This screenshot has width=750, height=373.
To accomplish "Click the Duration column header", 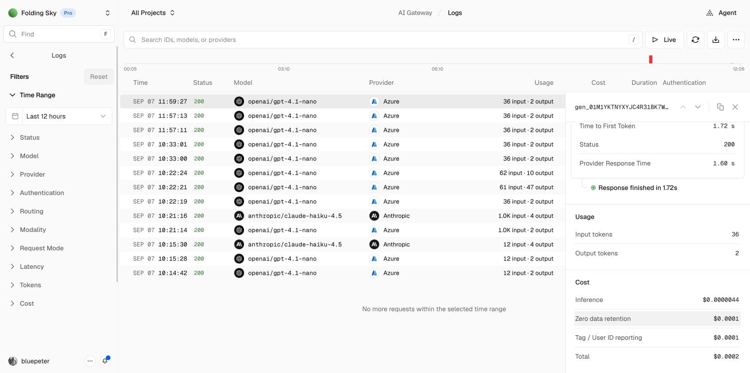I will click(644, 83).
